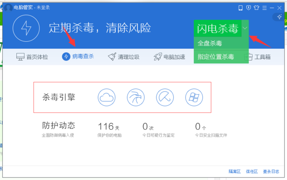Click the user avatar in title bar
The width and height of the screenshot is (287, 180).
[x=8, y=8]
